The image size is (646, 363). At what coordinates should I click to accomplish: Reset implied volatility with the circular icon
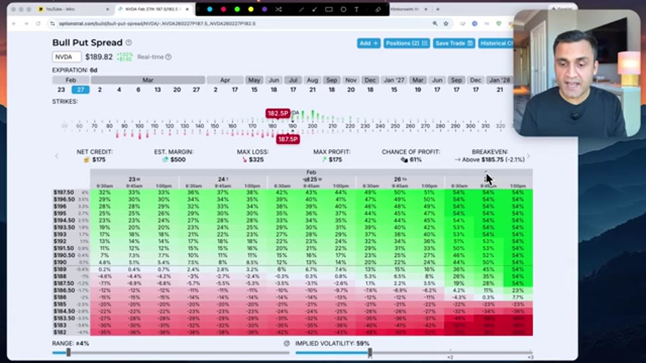pos(287,344)
